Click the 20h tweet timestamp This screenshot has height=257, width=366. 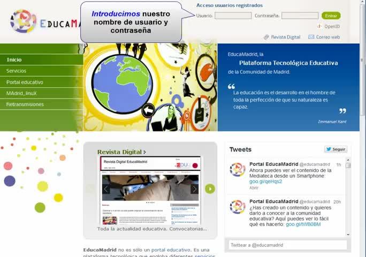click(337, 202)
